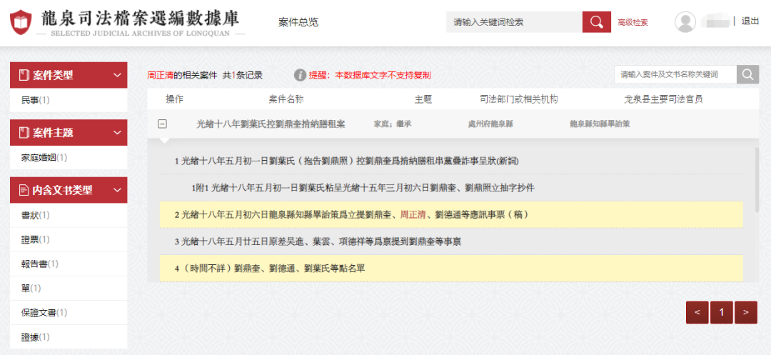Go to previous page with < button
Viewport: 771px width, 355px height.
(697, 313)
